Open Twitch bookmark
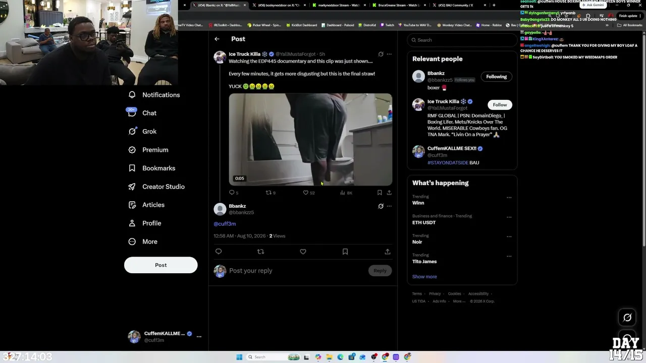Viewport: 646px width, 363px height. 387,25
